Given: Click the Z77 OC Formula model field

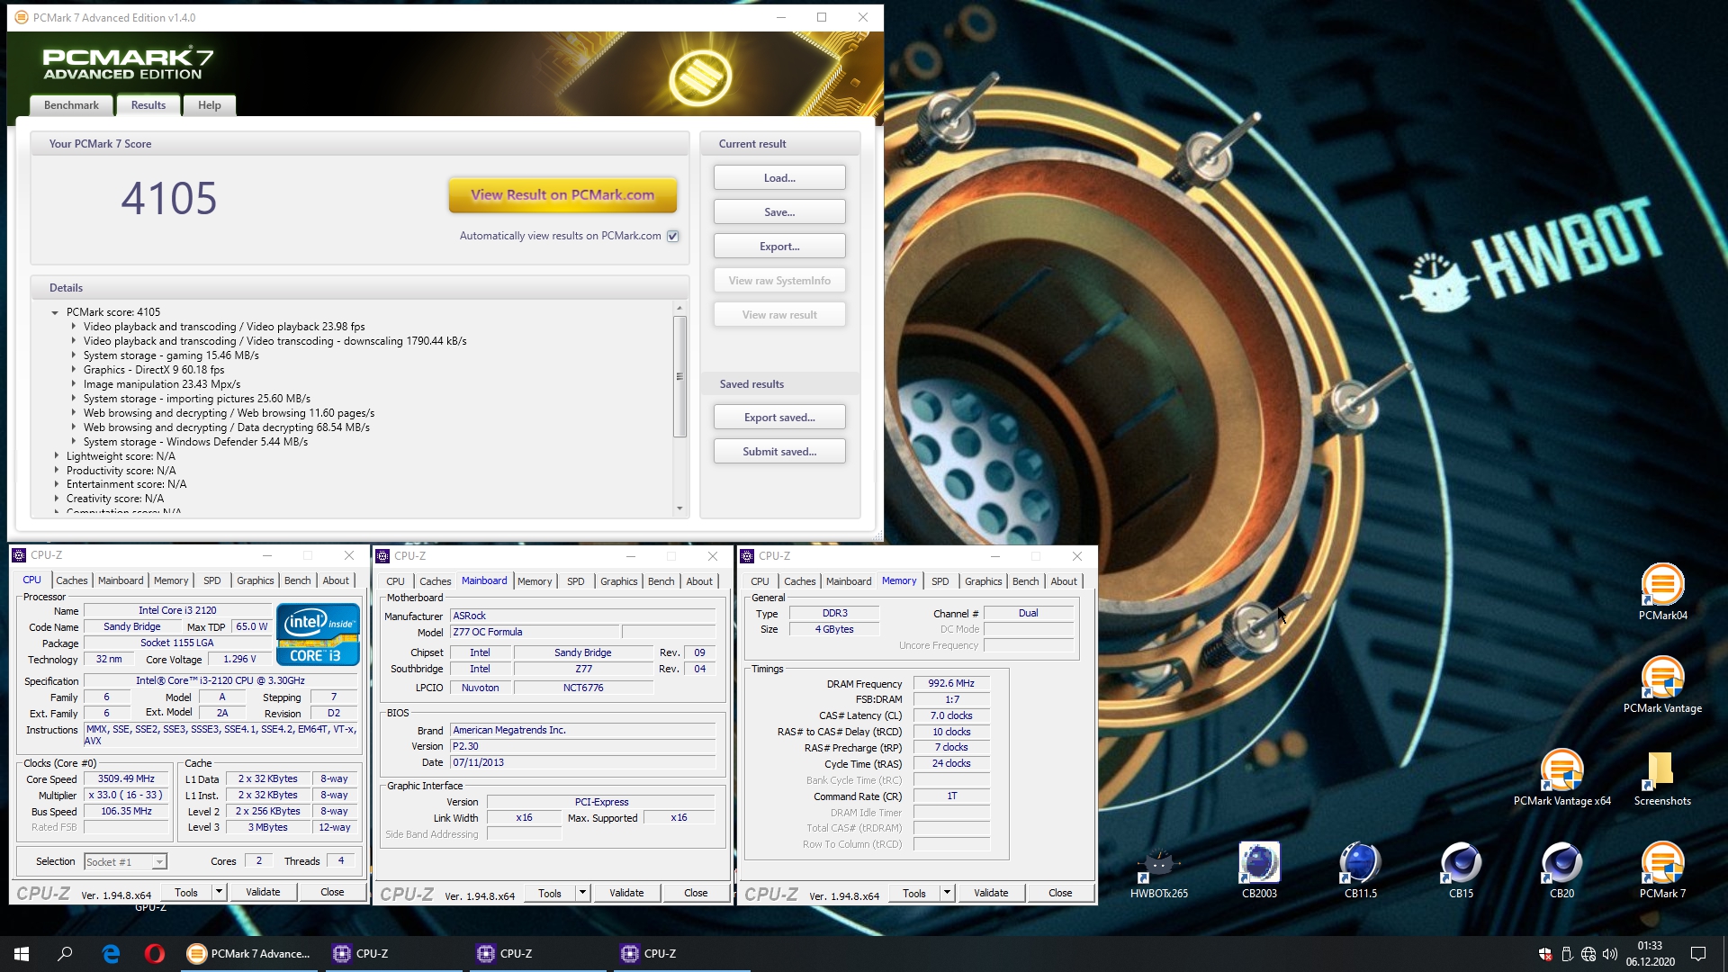Looking at the screenshot, I should pos(535,632).
